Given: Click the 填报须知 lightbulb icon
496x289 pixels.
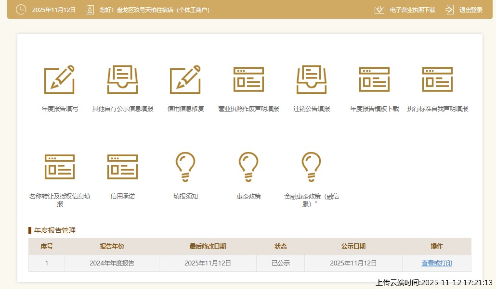Looking at the screenshot, I should pos(185,167).
